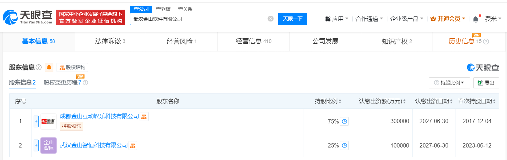Click the orange alert bell beside 股东信息

[x=49, y=67]
